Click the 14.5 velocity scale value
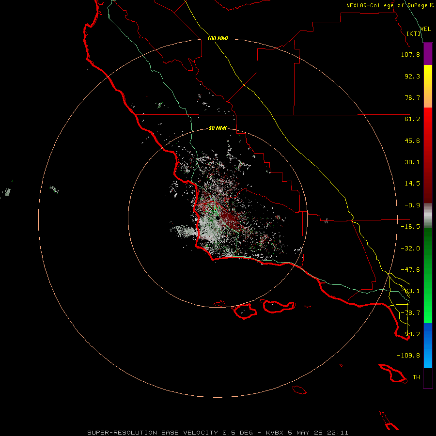 pyautogui.click(x=412, y=184)
